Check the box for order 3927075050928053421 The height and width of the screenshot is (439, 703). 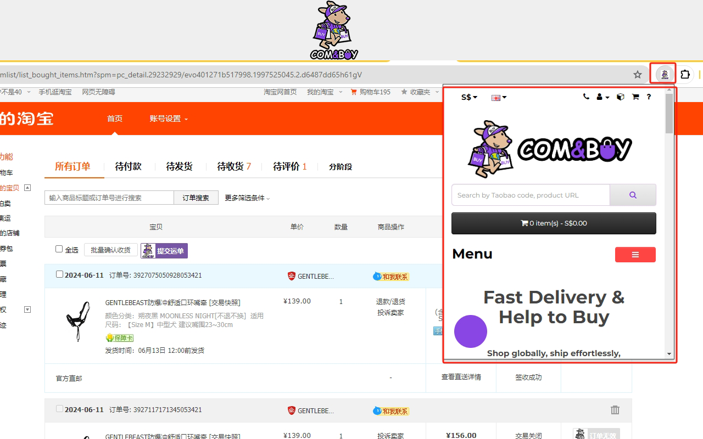coord(59,274)
